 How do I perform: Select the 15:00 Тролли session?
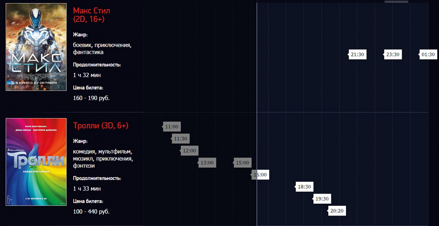[x=242, y=163]
